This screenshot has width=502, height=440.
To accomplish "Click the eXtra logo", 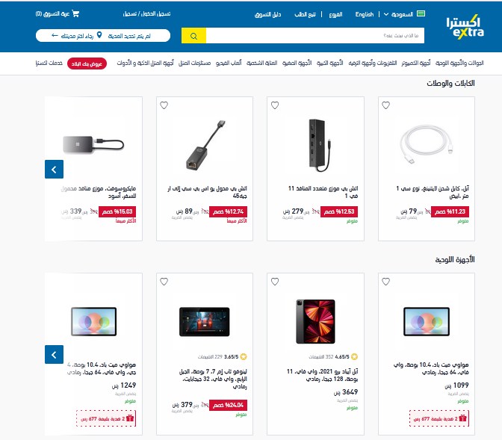I will [x=465, y=27].
